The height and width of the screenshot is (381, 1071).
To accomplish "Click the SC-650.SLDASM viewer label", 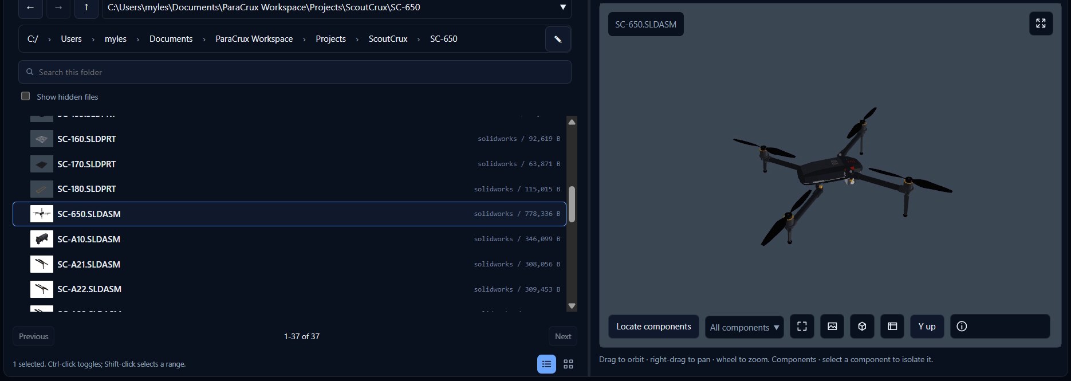I will pos(645,24).
